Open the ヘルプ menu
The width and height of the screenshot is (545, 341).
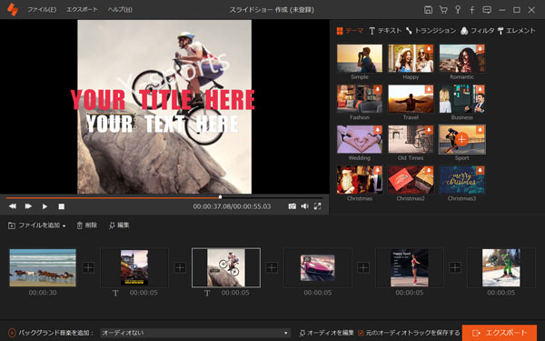(x=120, y=9)
